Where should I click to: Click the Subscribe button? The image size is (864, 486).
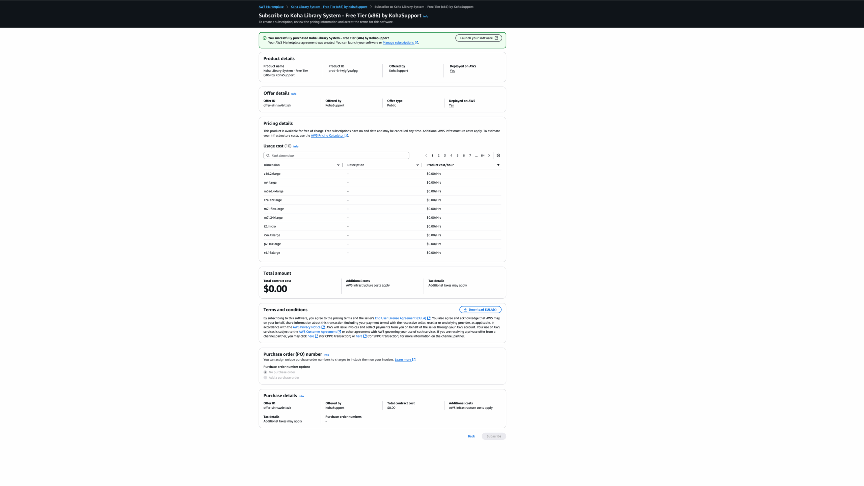pos(493,436)
